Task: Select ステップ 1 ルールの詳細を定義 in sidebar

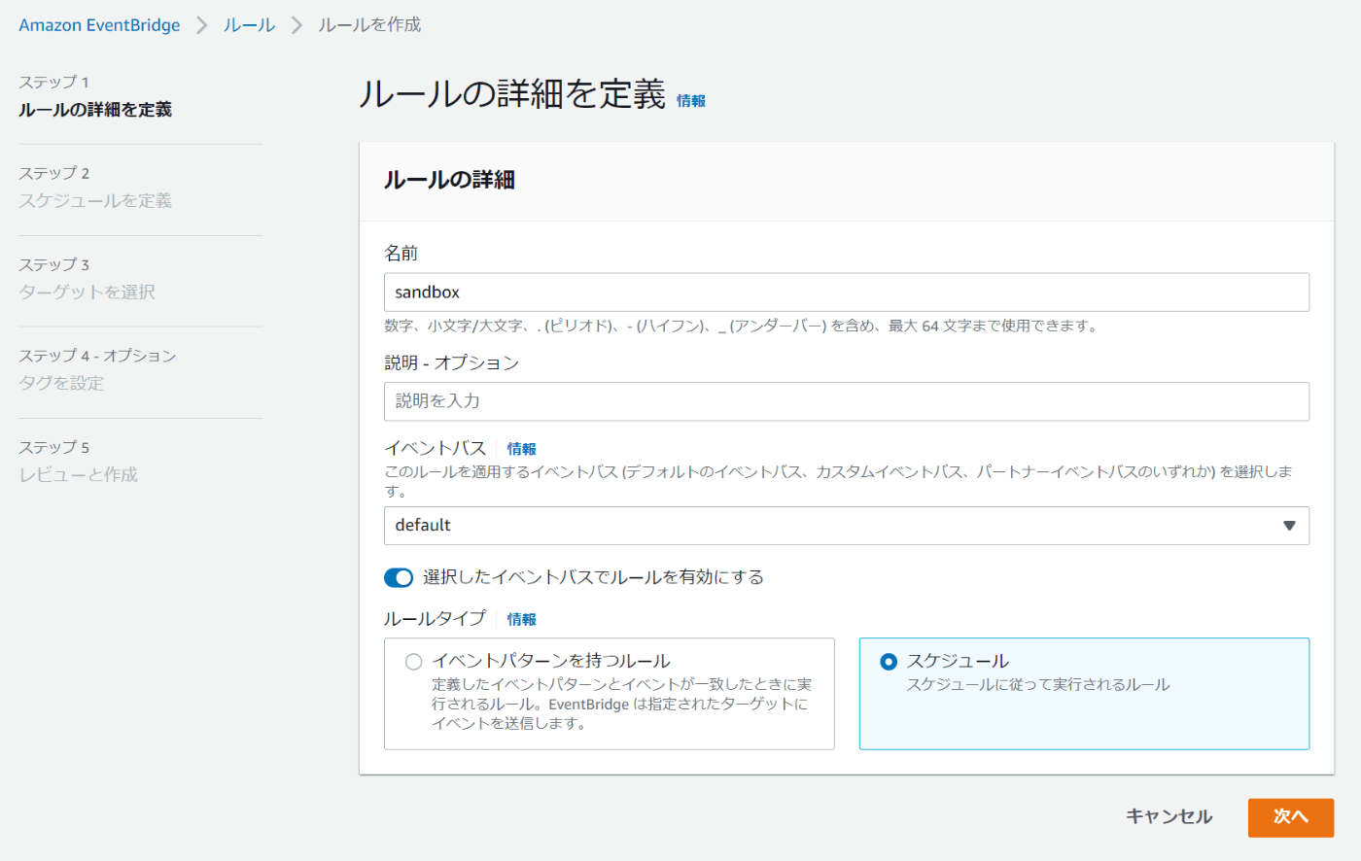Action: (95, 96)
